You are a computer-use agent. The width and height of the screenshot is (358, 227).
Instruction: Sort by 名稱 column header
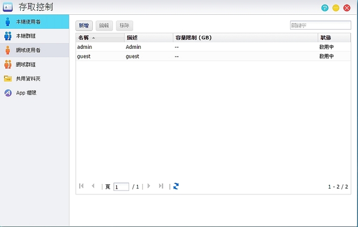click(x=100, y=38)
